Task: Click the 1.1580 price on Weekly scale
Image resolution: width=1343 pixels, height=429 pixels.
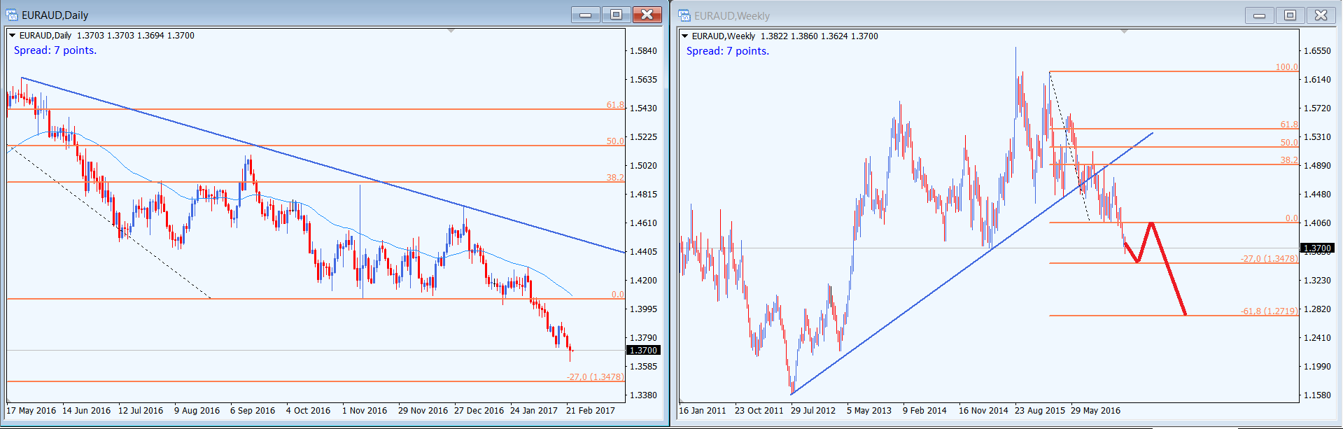Action: coord(1317,395)
